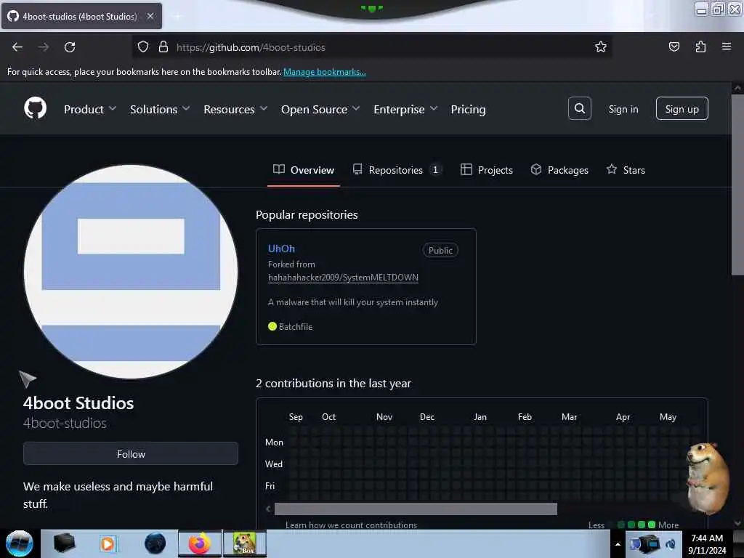
Task: Open the Pricing page link
Action: pyautogui.click(x=468, y=109)
